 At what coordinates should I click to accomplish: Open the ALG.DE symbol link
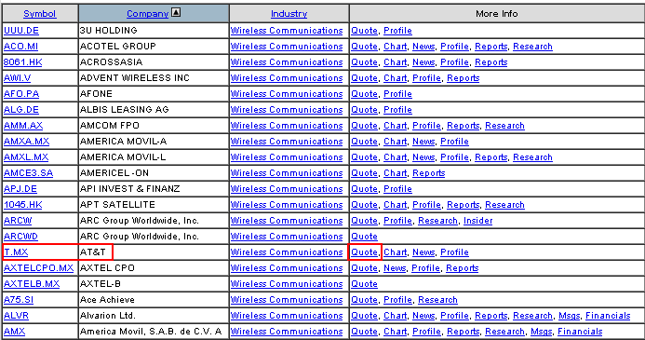(21, 110)
